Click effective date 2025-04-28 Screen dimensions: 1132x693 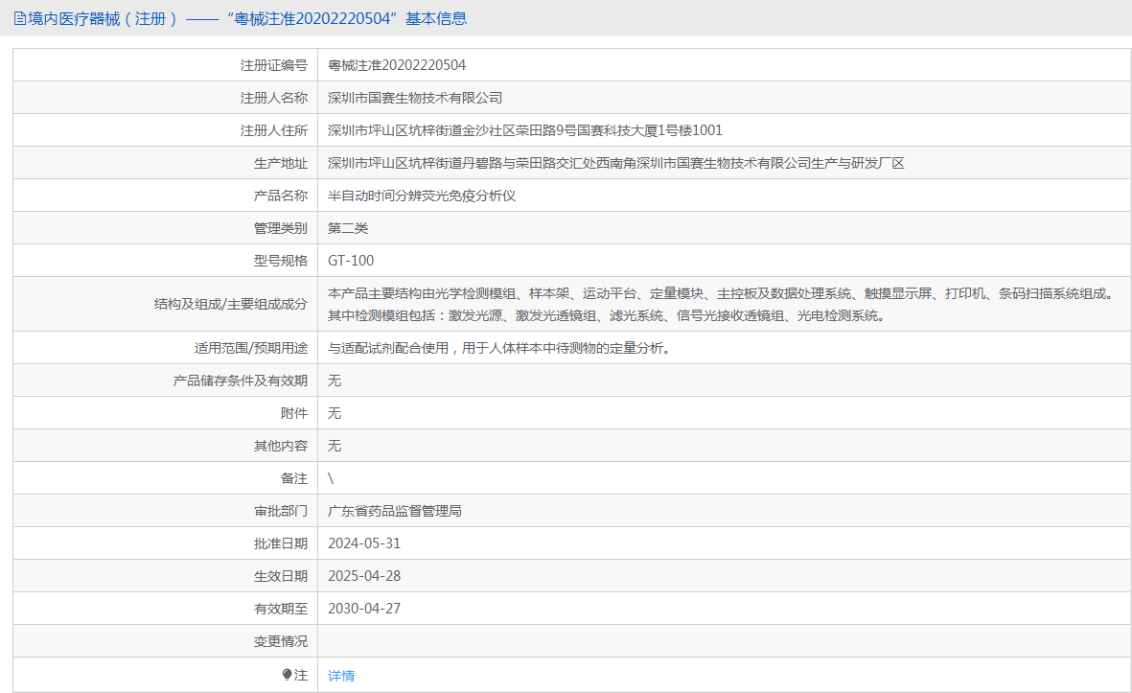click(364, 575)
